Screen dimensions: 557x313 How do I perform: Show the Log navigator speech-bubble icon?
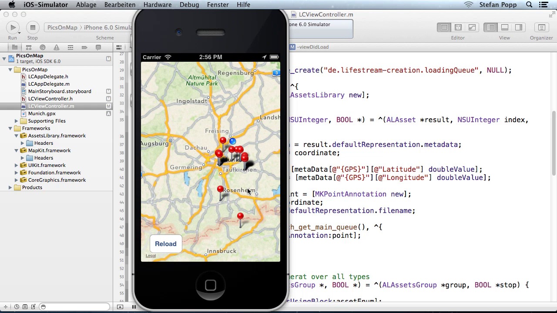point(98,47)
